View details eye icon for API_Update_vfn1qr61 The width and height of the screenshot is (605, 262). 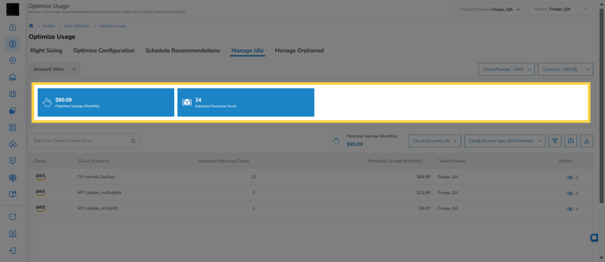(570, 209)
